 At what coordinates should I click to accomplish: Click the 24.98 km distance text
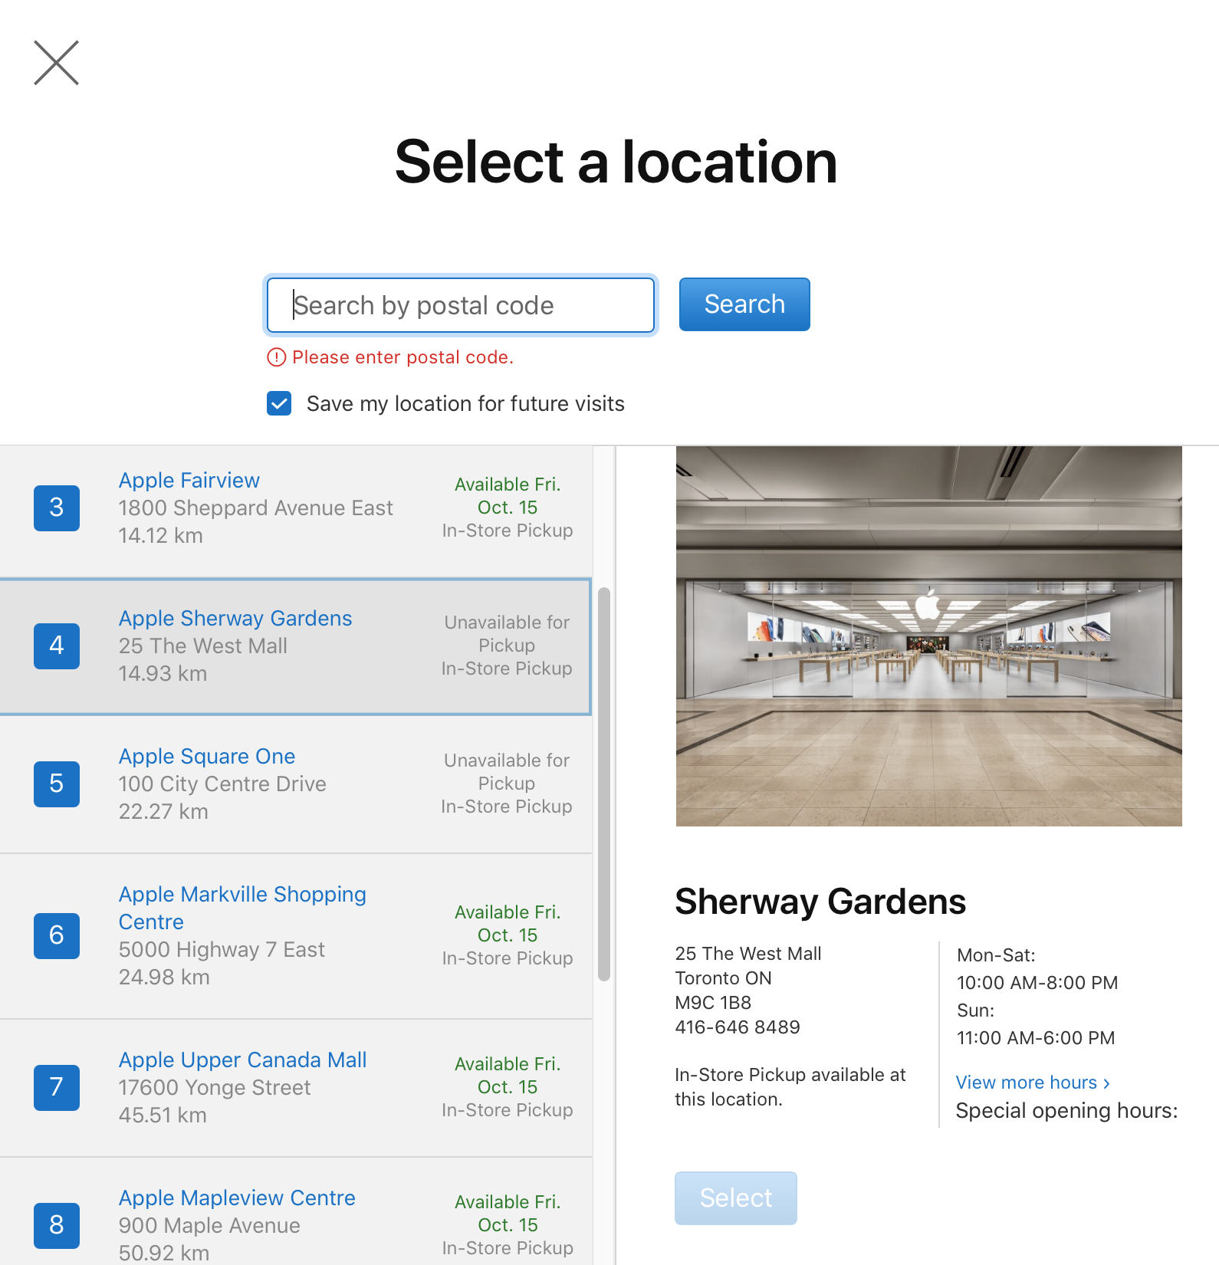click(164, 977)
